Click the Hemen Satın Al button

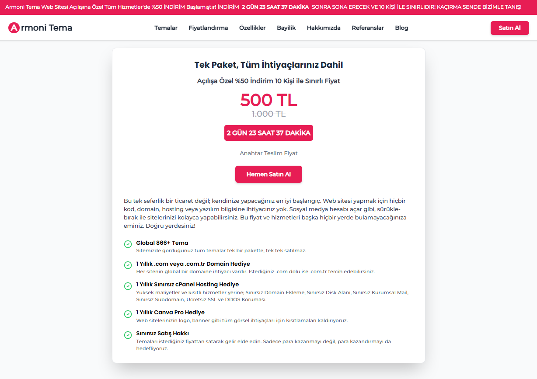point(268,174)
